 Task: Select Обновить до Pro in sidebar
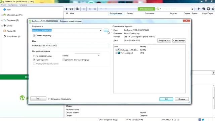pos(14,15)
